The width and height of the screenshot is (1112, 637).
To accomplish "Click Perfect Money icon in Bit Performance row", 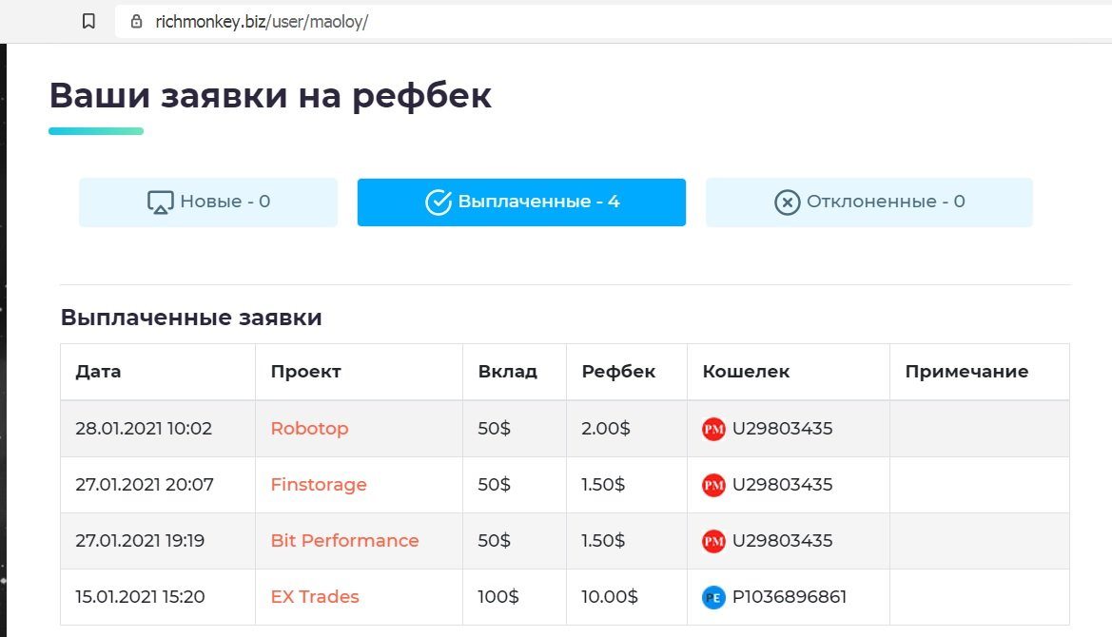I will [x=713, y=541].
